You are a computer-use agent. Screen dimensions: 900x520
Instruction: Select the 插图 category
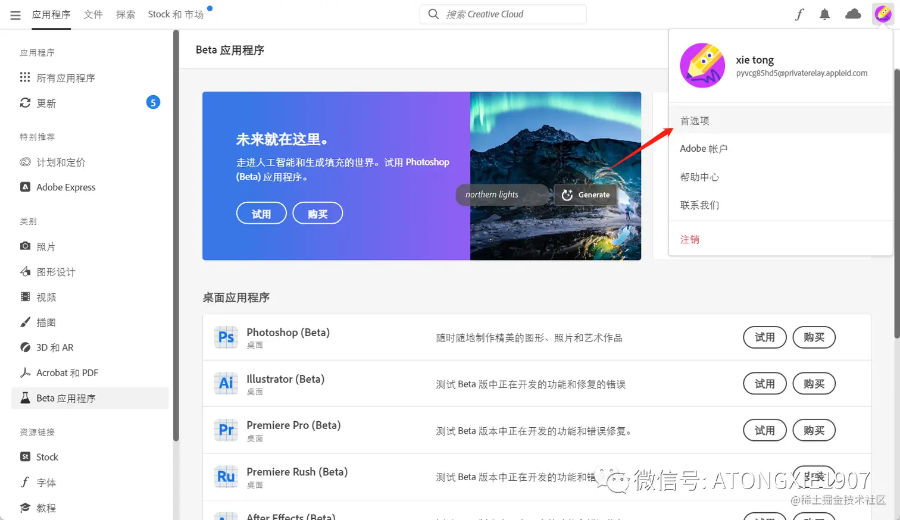90,322
